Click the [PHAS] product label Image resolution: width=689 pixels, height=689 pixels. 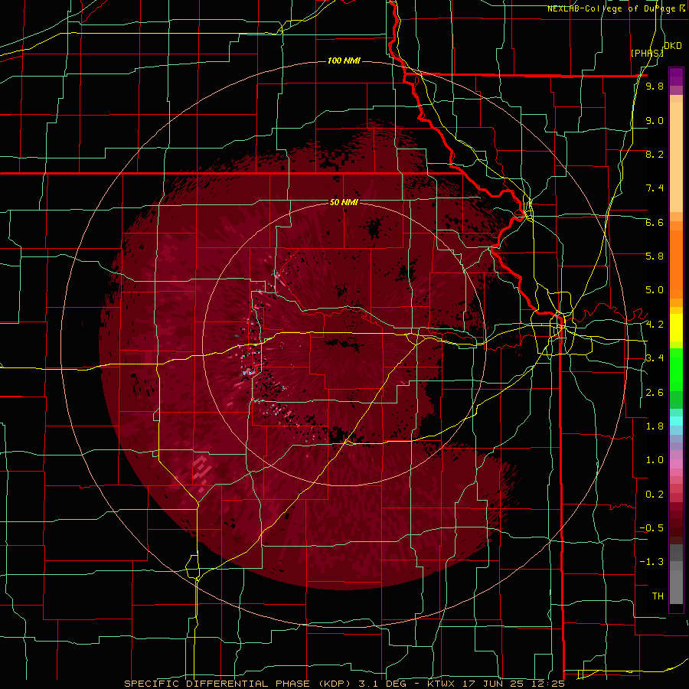(647, 53)
